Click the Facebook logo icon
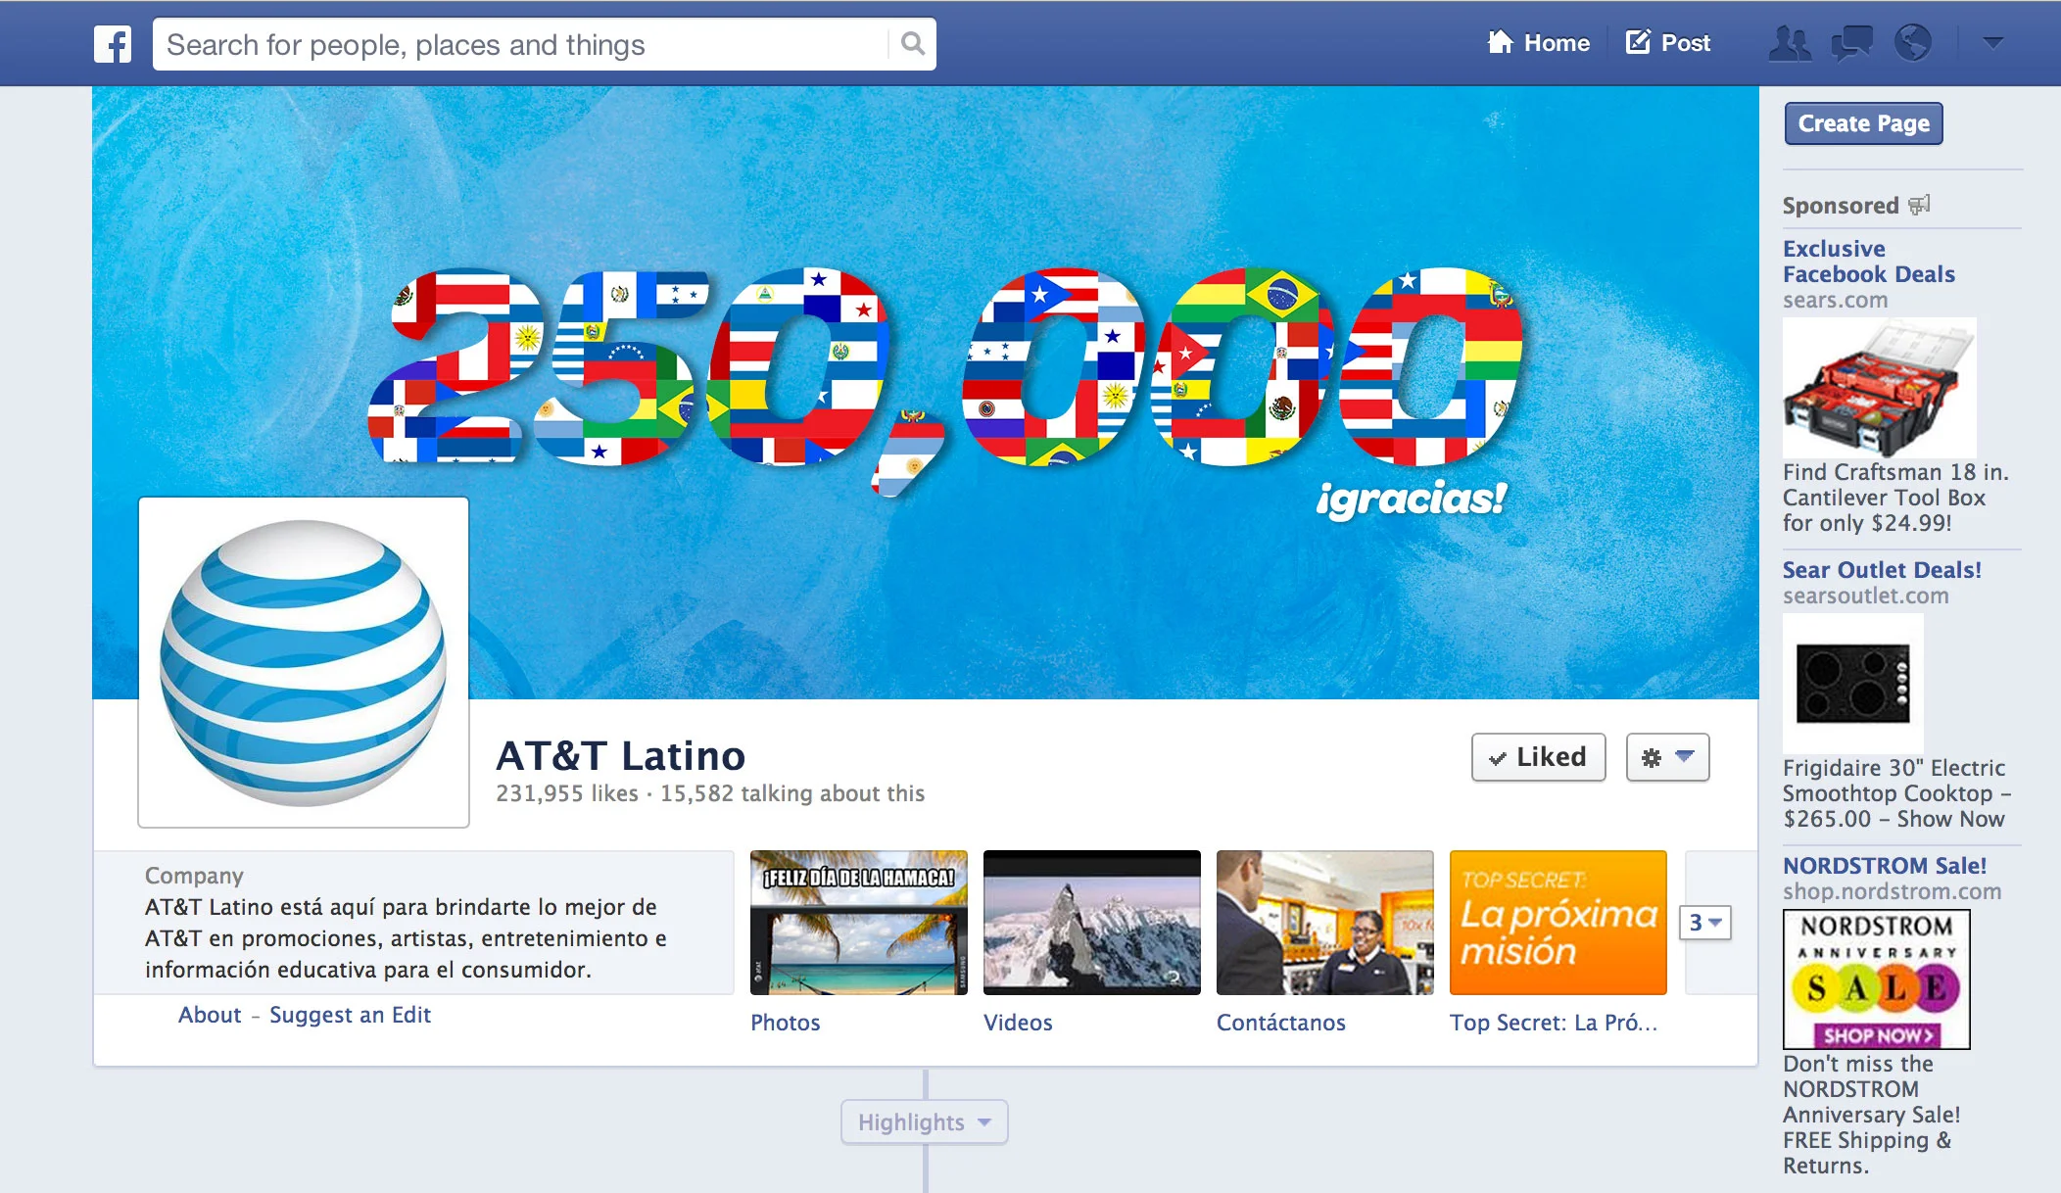2061x1193 pixels. pos(113,44)
